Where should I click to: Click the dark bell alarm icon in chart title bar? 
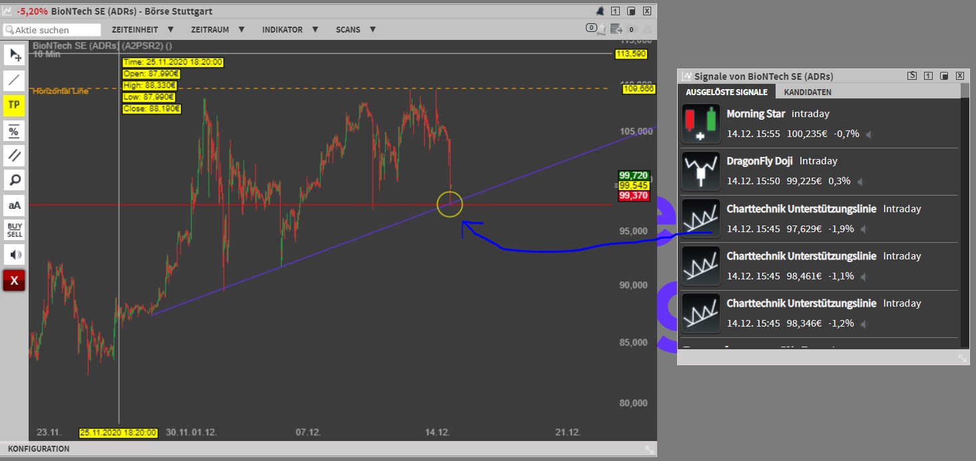tap(601, 11)
